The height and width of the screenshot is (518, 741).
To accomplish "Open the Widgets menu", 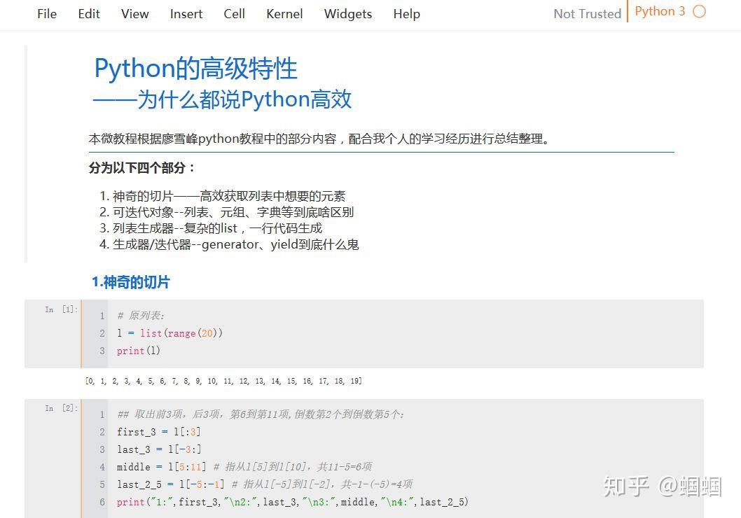I will pos(347,14).
